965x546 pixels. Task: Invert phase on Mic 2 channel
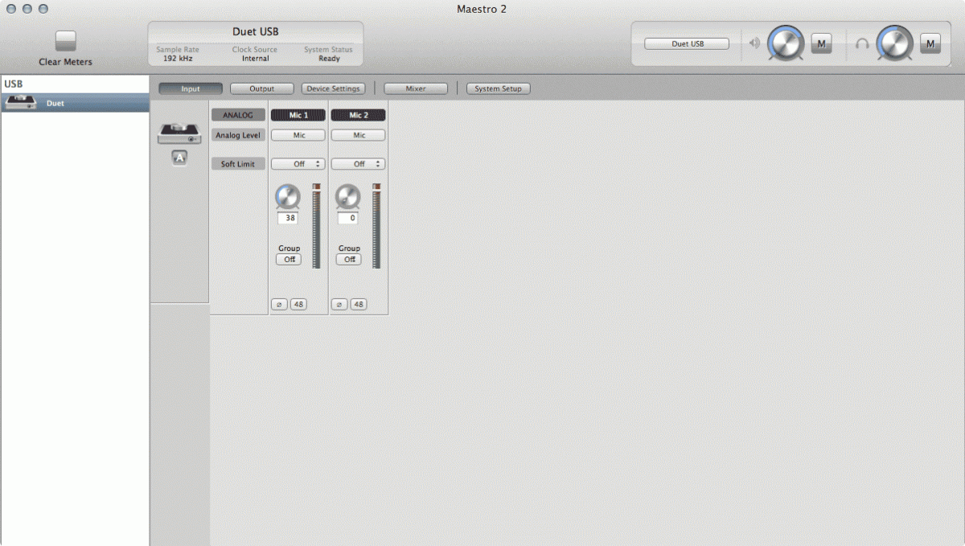pyautogui.click(x=339, y=305)
